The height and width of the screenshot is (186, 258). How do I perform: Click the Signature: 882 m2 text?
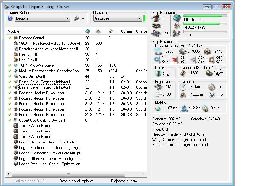(x=166, y=119)
